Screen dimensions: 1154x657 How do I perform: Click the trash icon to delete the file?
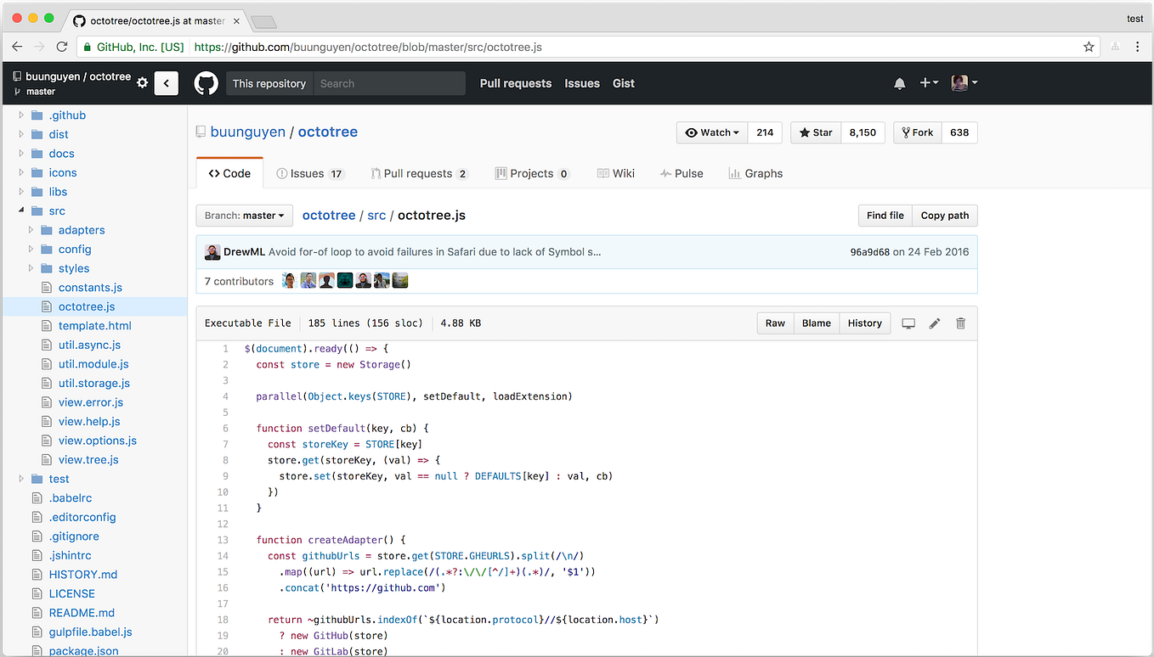pos(960,323)
